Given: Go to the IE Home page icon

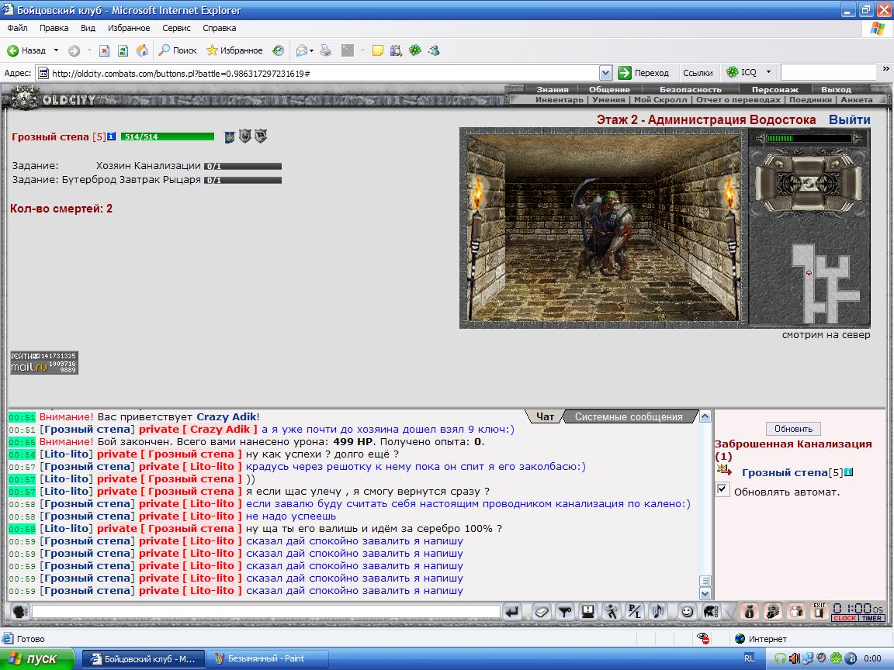Looking at the screenshot, I should (x=142, y=50).
